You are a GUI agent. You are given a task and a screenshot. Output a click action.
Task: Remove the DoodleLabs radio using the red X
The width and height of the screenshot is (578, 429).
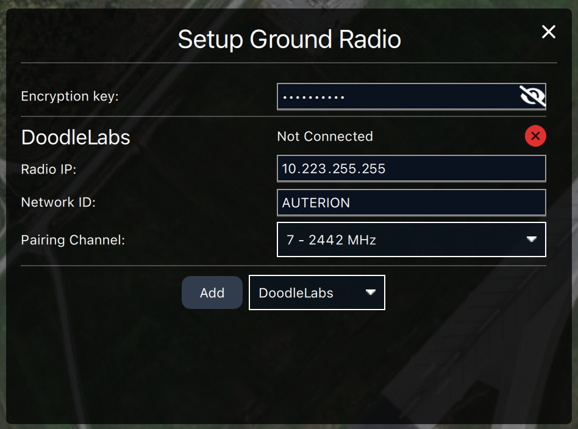click(535, 136)
